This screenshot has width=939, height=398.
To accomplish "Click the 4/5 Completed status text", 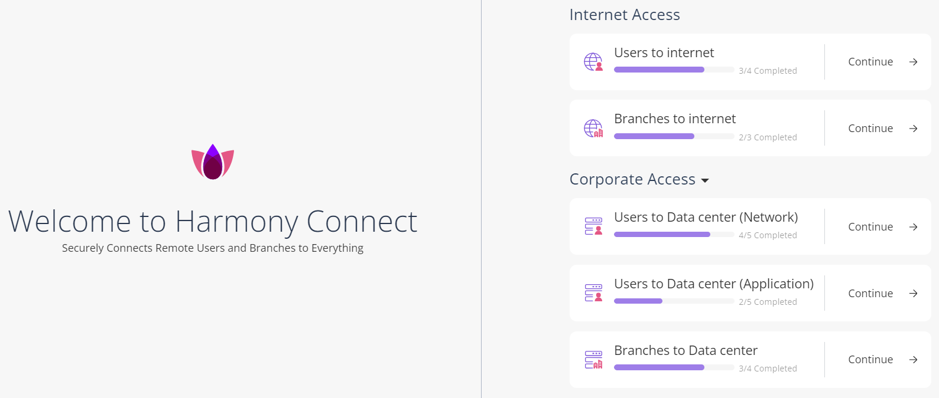I will tap(768, 235).
